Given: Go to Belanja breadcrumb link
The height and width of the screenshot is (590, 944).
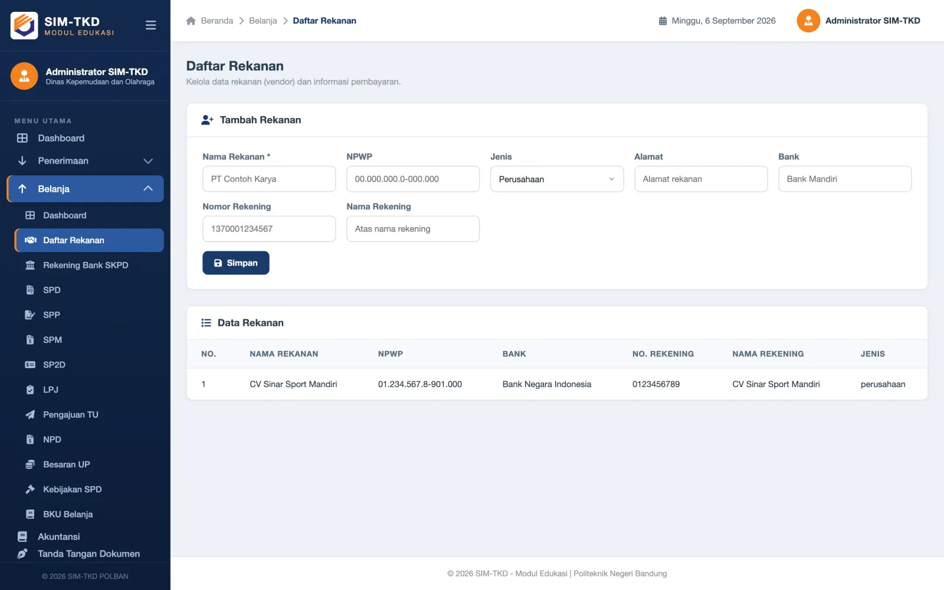Looking at the screenshot, I should tap(263, 21).
